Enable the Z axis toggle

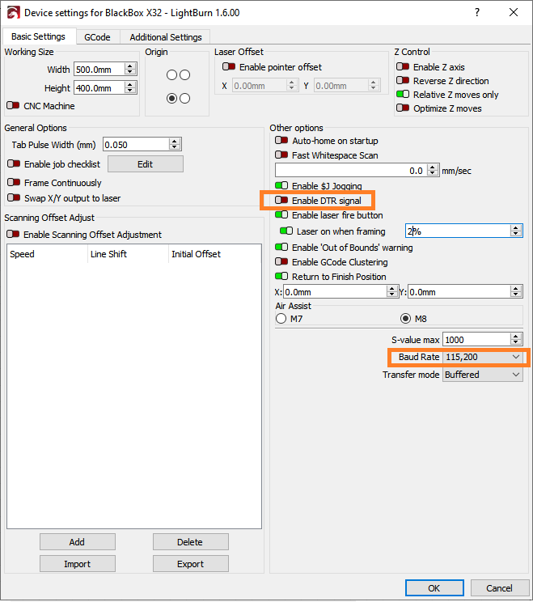403,67
